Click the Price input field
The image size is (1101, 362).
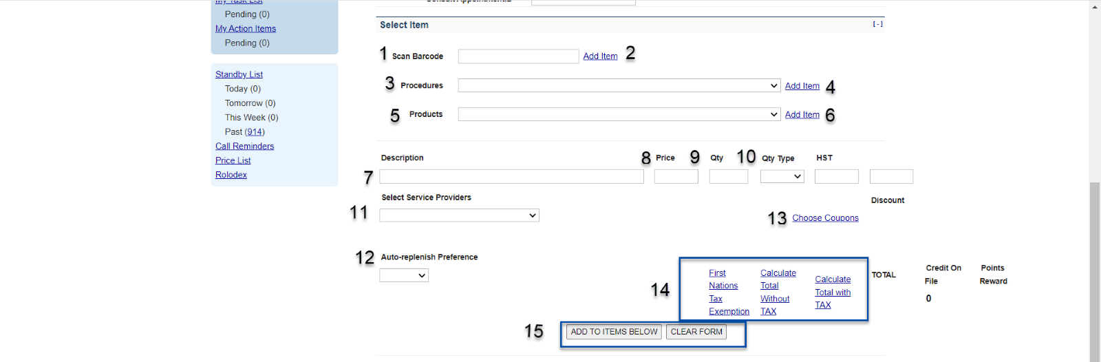[676, 177]
